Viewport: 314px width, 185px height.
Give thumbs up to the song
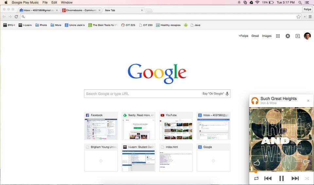(257, 162)
